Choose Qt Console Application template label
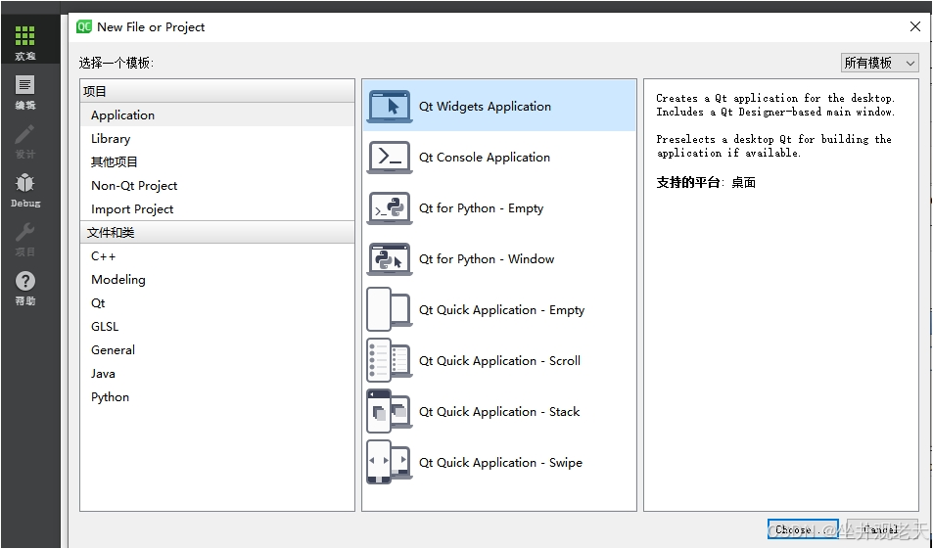 (485, 157)
